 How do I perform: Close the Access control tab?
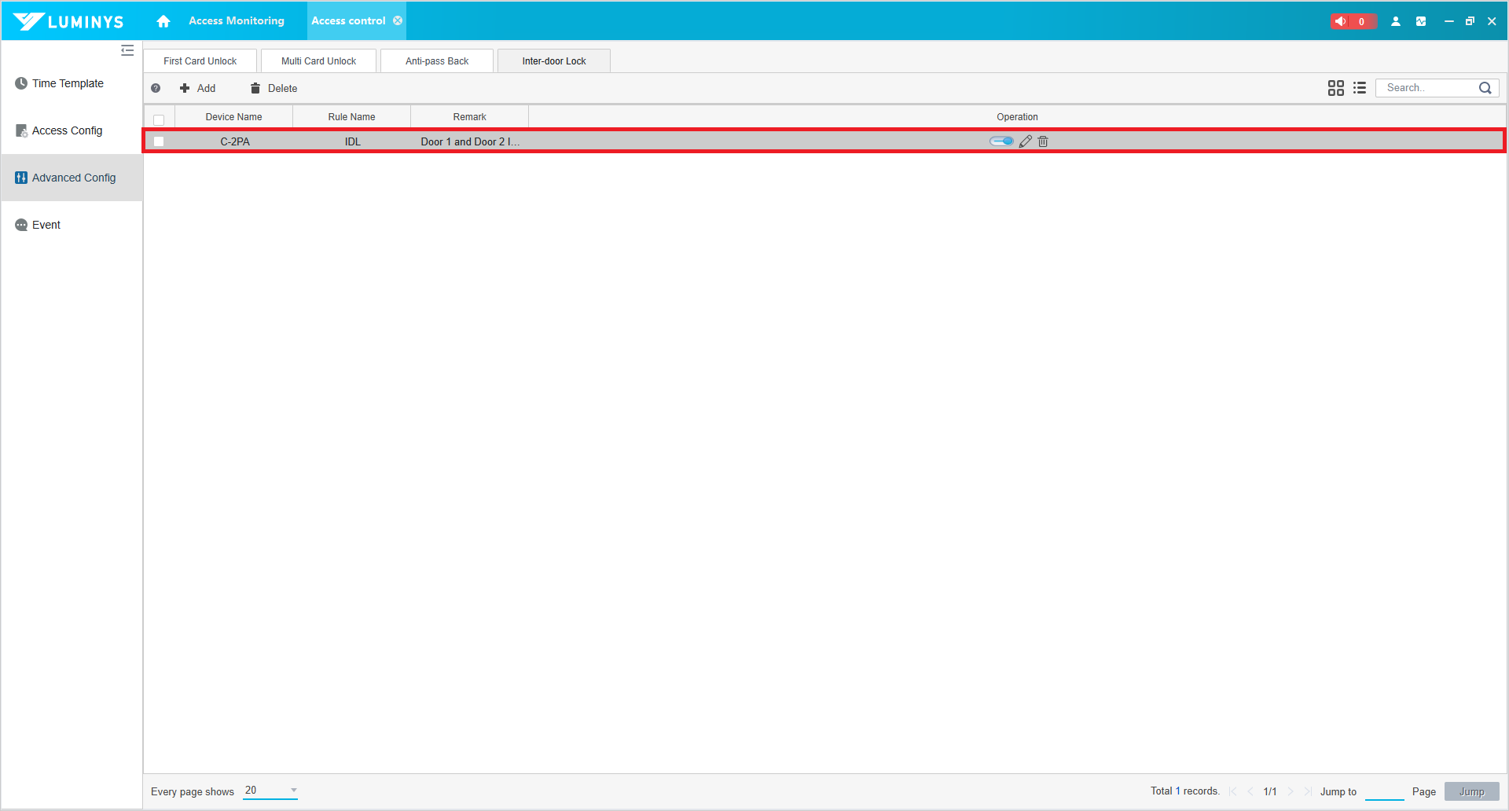click(x=398, y=20)
